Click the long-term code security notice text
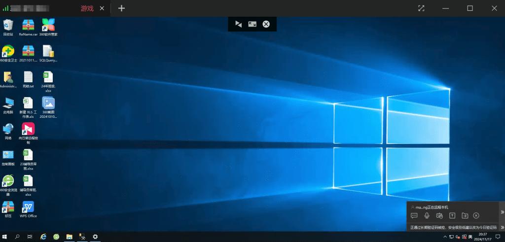Viewport: 505px width, 242px height. pos(454,228)
